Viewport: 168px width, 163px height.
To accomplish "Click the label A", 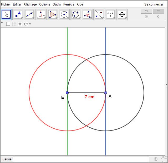I will click(x=110, y=96).
